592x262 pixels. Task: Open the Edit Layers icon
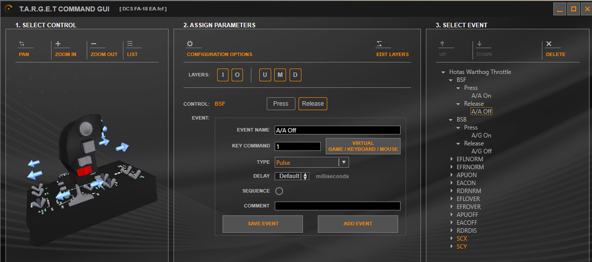[378, 44]
